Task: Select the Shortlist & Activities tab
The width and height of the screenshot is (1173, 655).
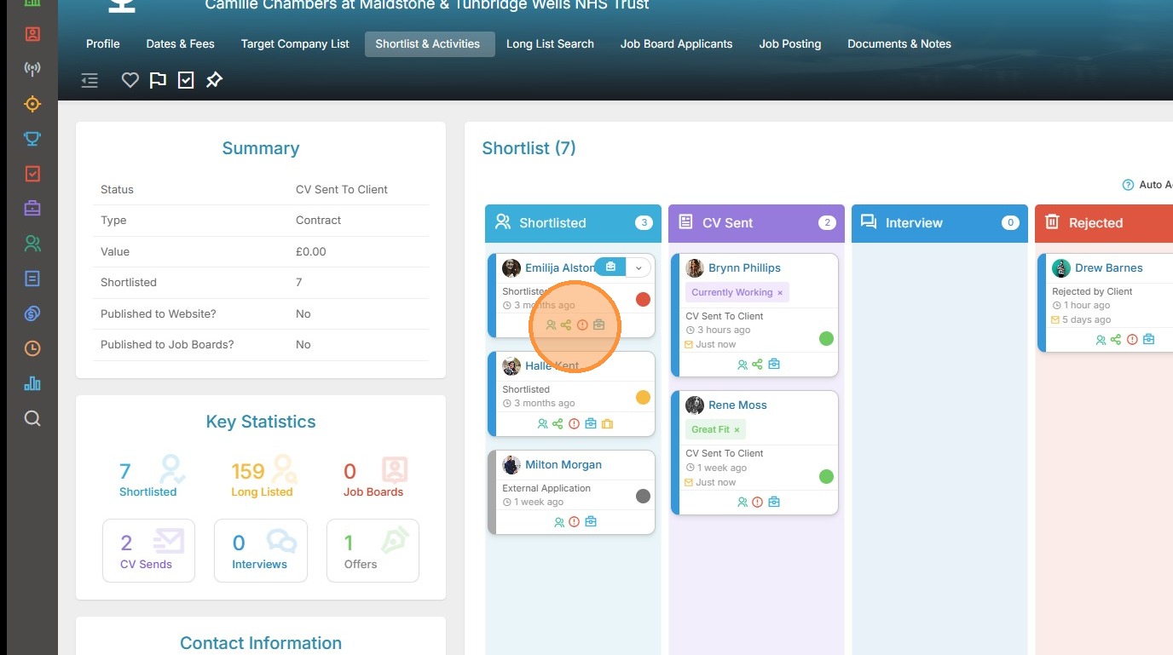Action: coord(428,44)
